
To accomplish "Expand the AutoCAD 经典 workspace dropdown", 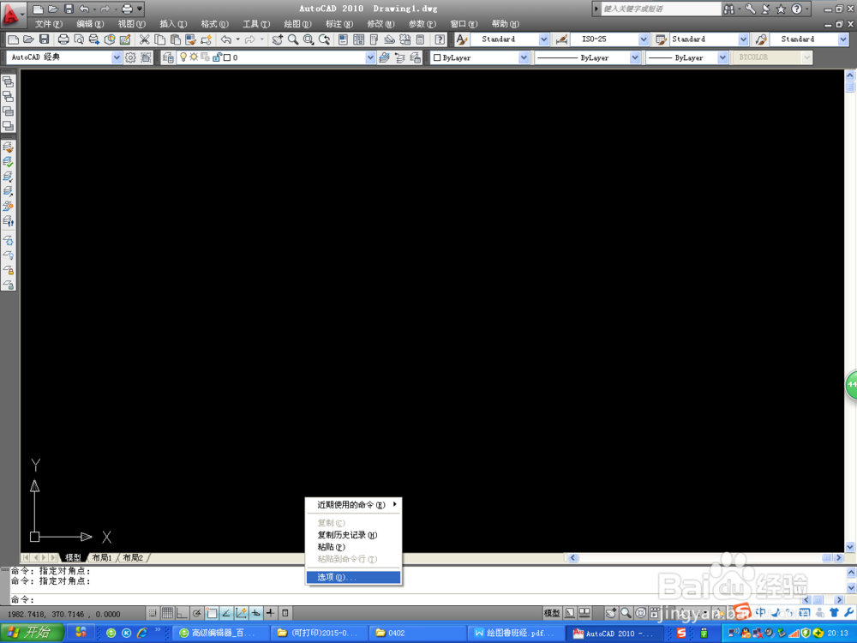I will click(117, 57).
